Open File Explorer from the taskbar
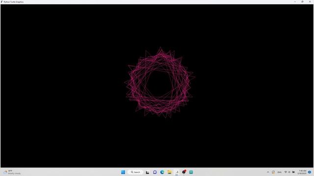This screenshot has width=314, height=176. (169, 172)
